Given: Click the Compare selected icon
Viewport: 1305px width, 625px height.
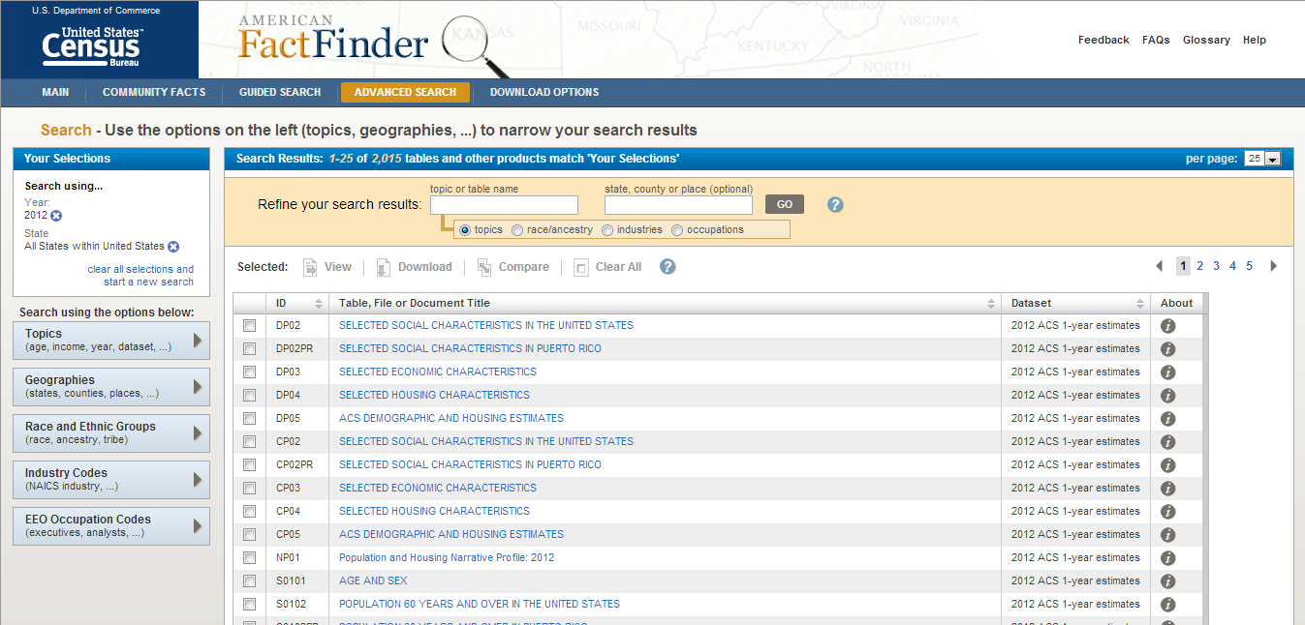Looking at the screenshot, I should click(x=484, y=267).
